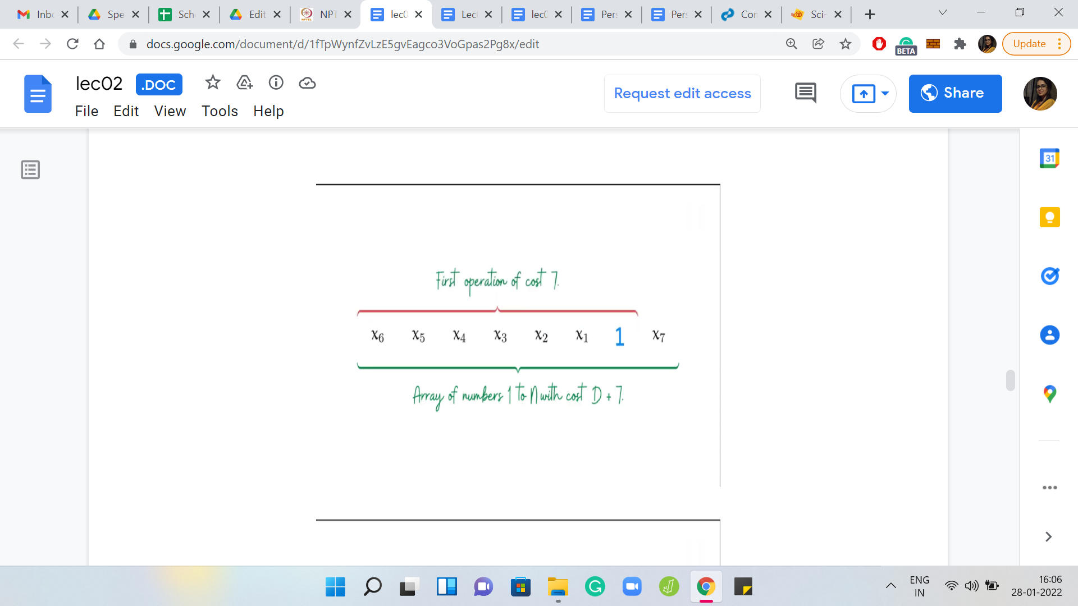The width and height of the screenshot is (1078, 606).
Task: Click the cloud document status icon
Action: [307, 83]
